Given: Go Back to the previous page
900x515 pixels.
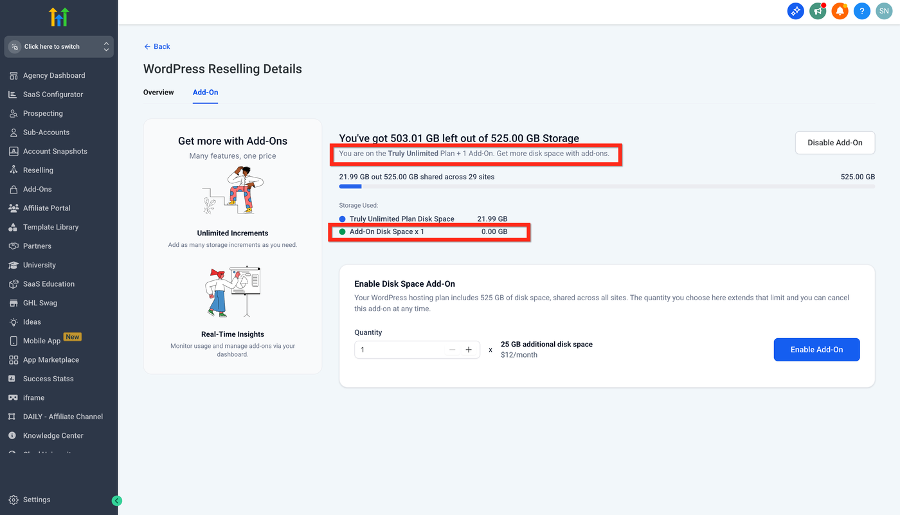Looking at the screenshot, I should (157, 46).
